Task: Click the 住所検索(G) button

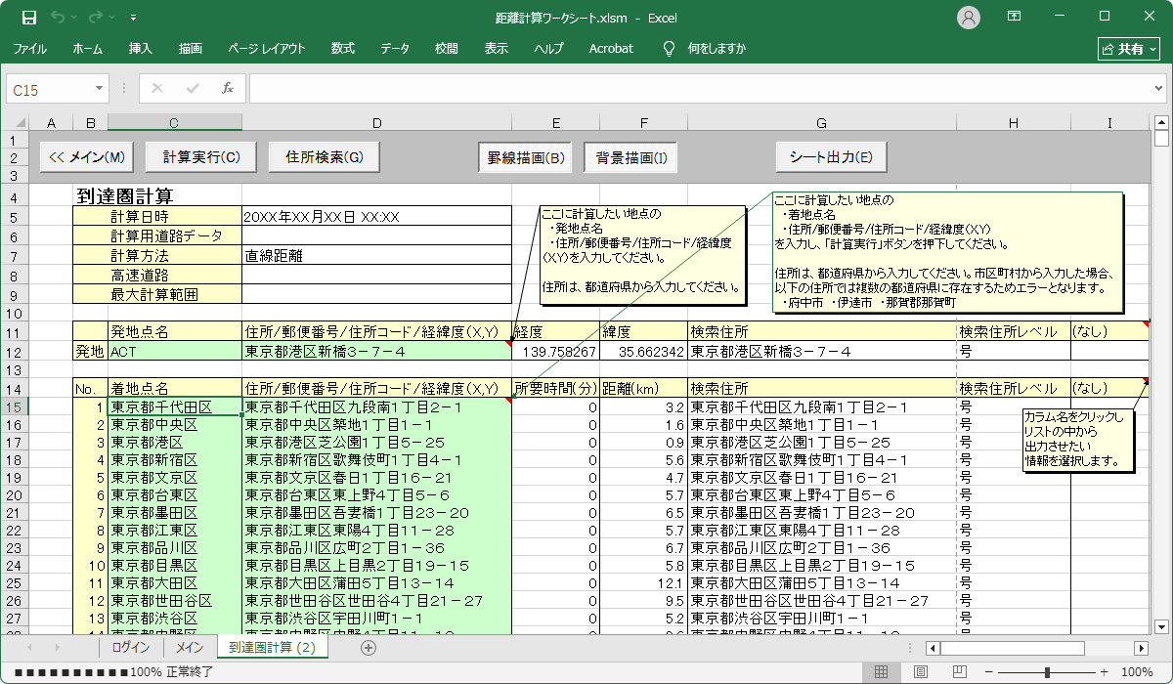Action: pos(325,156)
